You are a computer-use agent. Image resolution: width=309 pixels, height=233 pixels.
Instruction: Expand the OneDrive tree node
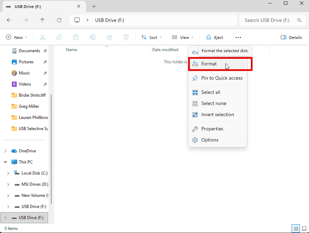coord(5,151)
